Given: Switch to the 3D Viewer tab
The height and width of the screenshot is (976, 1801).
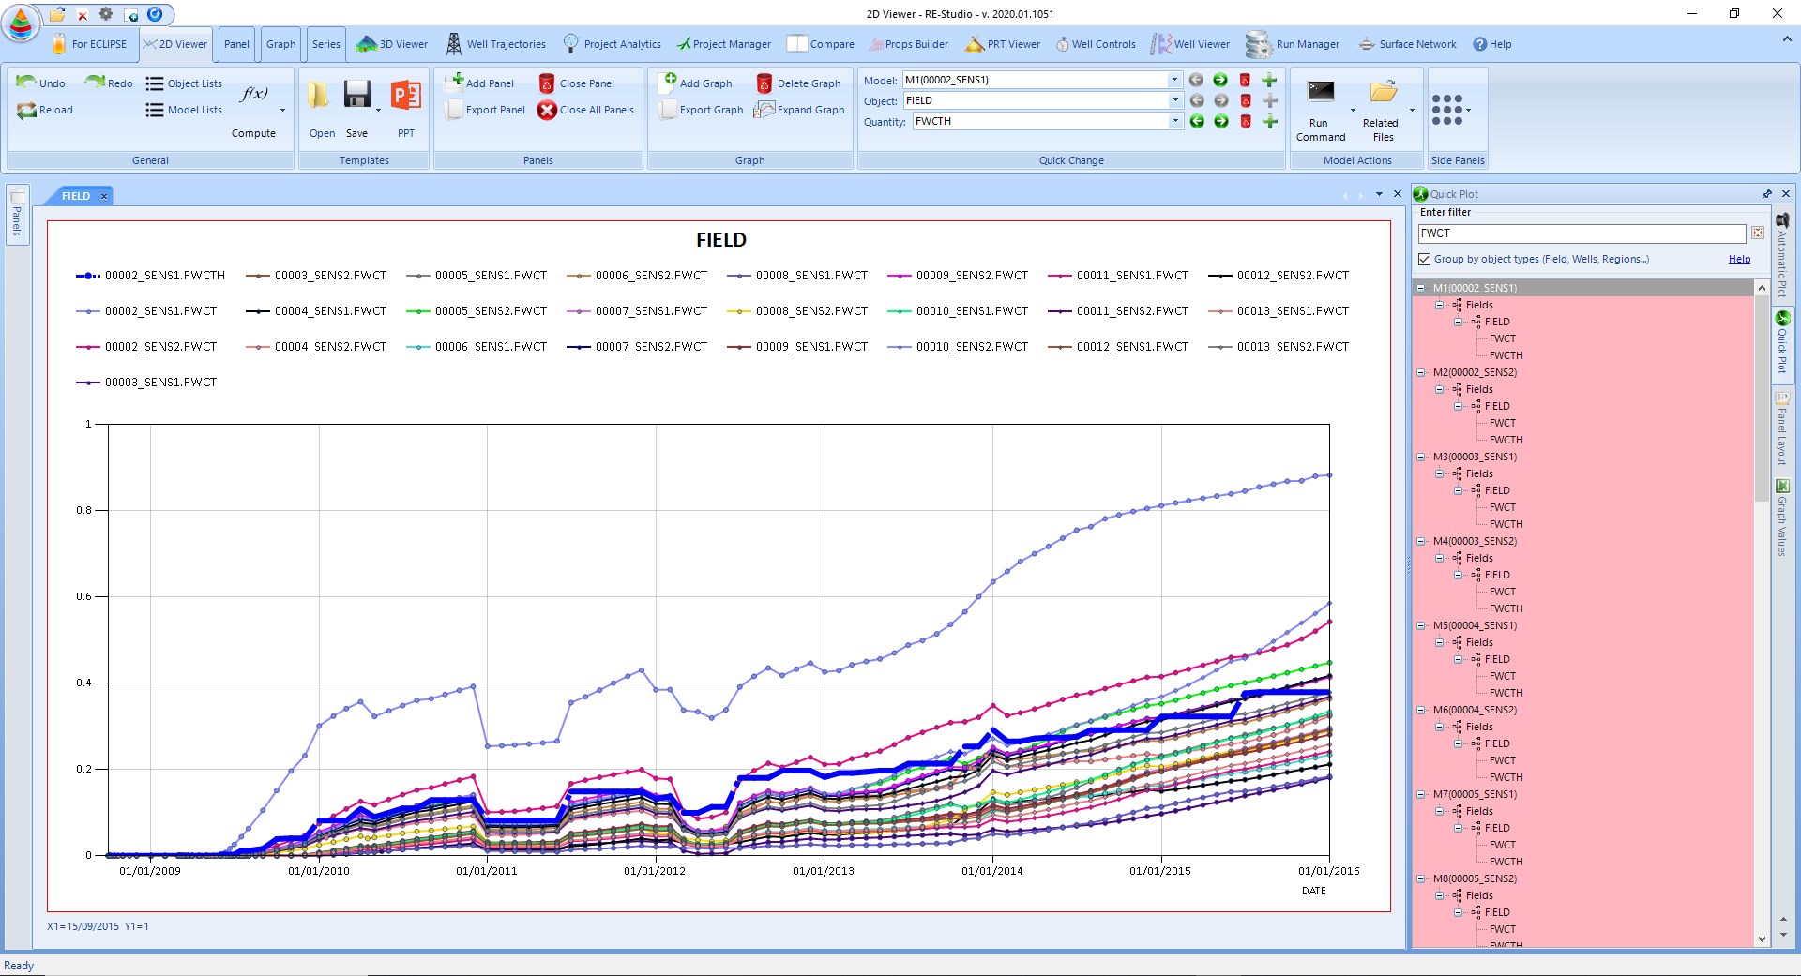Looking at the screenshot, I should (x=392, y=44).
